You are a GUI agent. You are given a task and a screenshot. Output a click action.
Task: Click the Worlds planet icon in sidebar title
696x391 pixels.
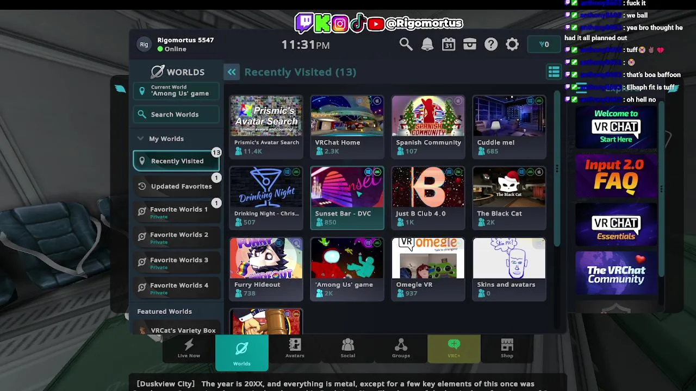coord(158,72)
